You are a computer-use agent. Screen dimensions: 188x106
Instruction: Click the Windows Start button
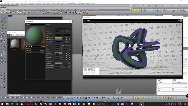[x=2, y=104]
